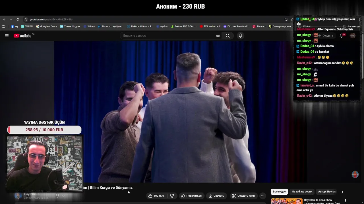Open the TV kanallar canli bookmark

click(x=210, y=26)
